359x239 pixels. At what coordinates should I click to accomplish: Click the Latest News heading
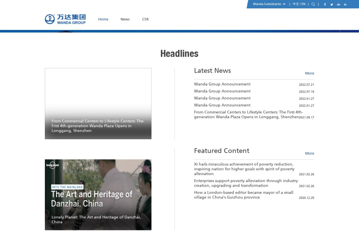pyautogui.click(x=212, y=71)
